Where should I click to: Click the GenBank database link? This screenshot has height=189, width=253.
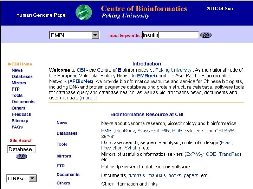[125, 131]
